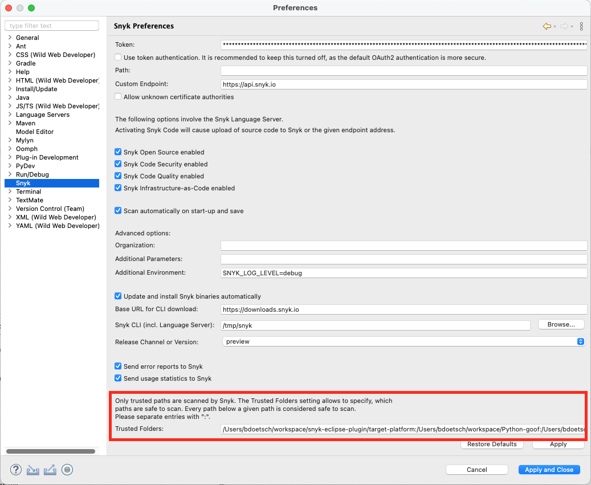Click the Oomph preference recorder icon
591x485 pixels.
click(67, 470)
